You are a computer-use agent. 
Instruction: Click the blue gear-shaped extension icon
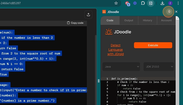[135, 3]
